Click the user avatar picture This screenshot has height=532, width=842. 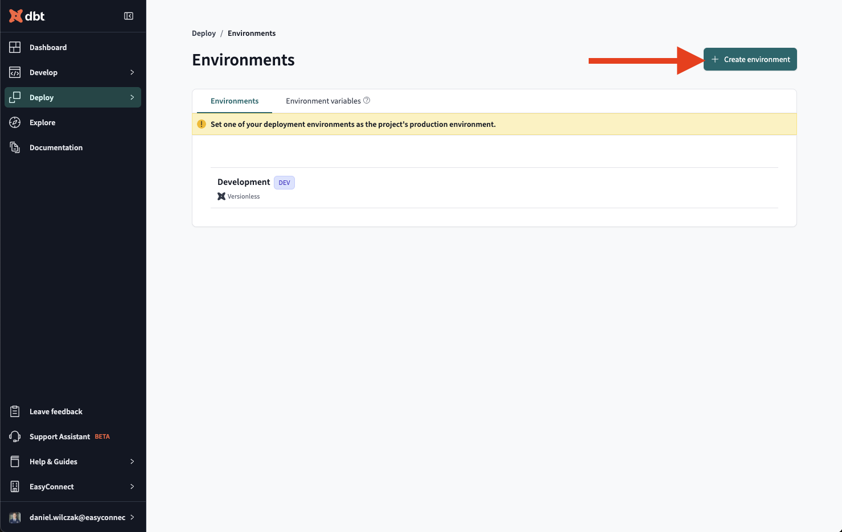coord(15,517)
